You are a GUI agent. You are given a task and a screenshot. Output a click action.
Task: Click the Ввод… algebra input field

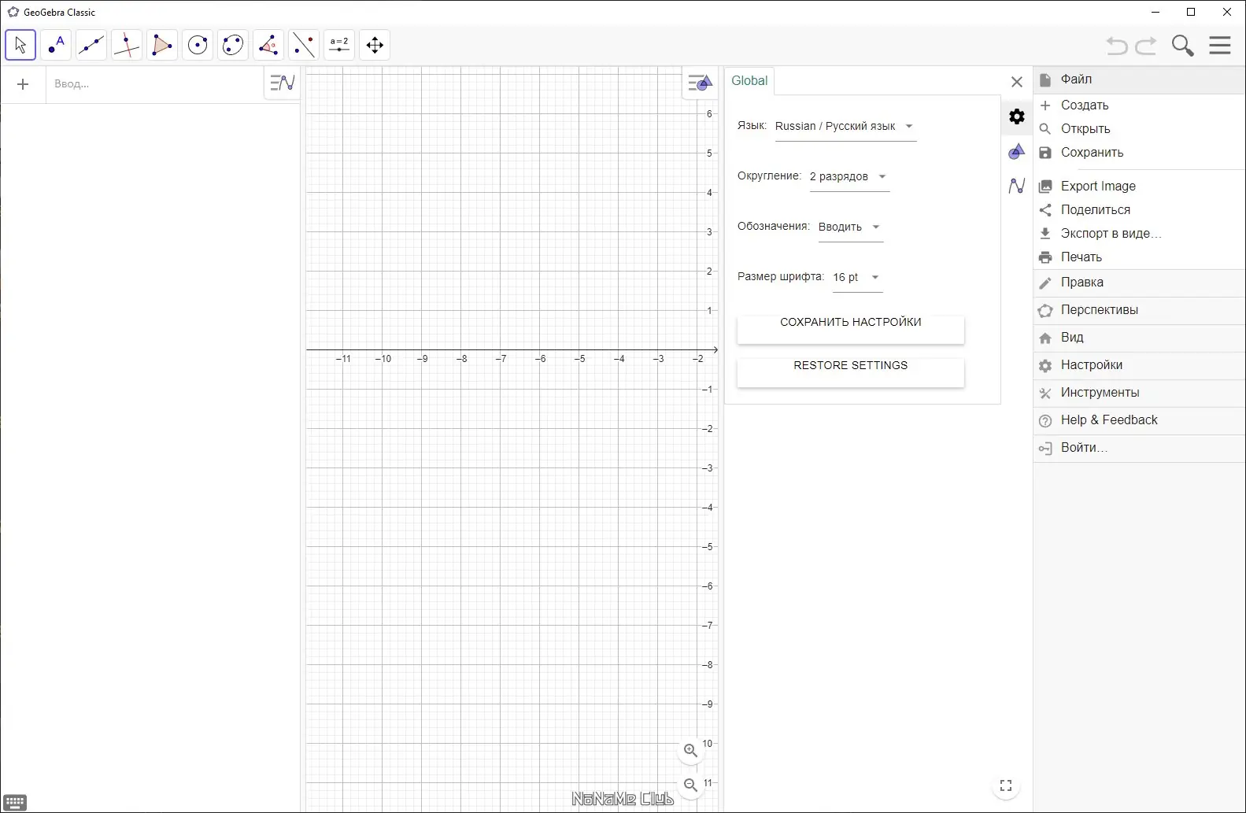pyautogui.click(x=154, y=84)
